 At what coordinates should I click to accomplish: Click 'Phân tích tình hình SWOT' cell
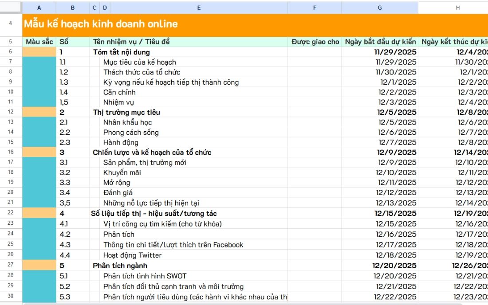click(145, 276)
